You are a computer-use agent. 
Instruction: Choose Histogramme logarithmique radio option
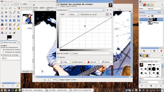pos(4,52)
